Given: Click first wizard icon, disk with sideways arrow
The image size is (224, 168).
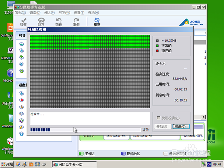Looking at the screenshot, I should point(22,44).
